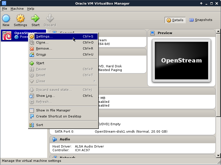Open Settings from the toolbar gear icon
The width and height of the screenshot is (221, 165).
point(20,18)
